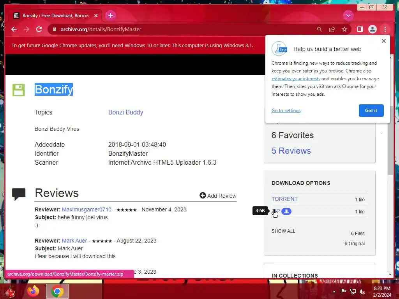The height and width of the screenshot is (299, 399).
Task: Show hidden system tray icons arrow
Action: point(334,292)
